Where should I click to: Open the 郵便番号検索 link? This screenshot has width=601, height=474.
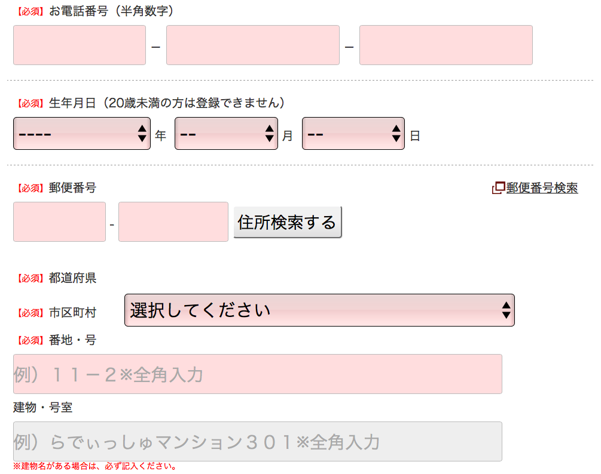point(542,188)
